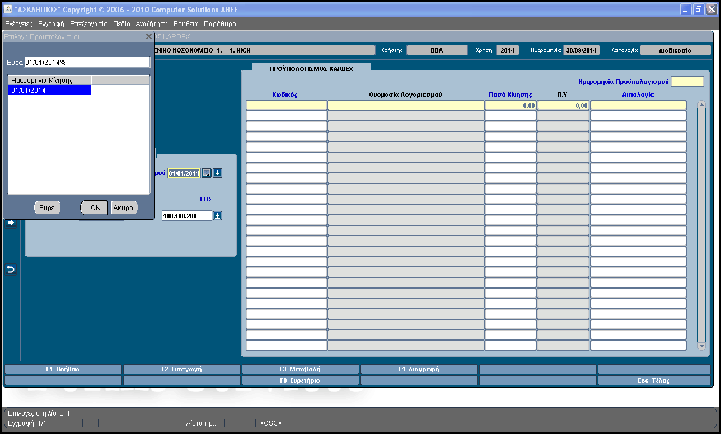This screenshot has height=434, width=721.
Task: Open the Εγγραφή menu
Action: click(51, 24)
